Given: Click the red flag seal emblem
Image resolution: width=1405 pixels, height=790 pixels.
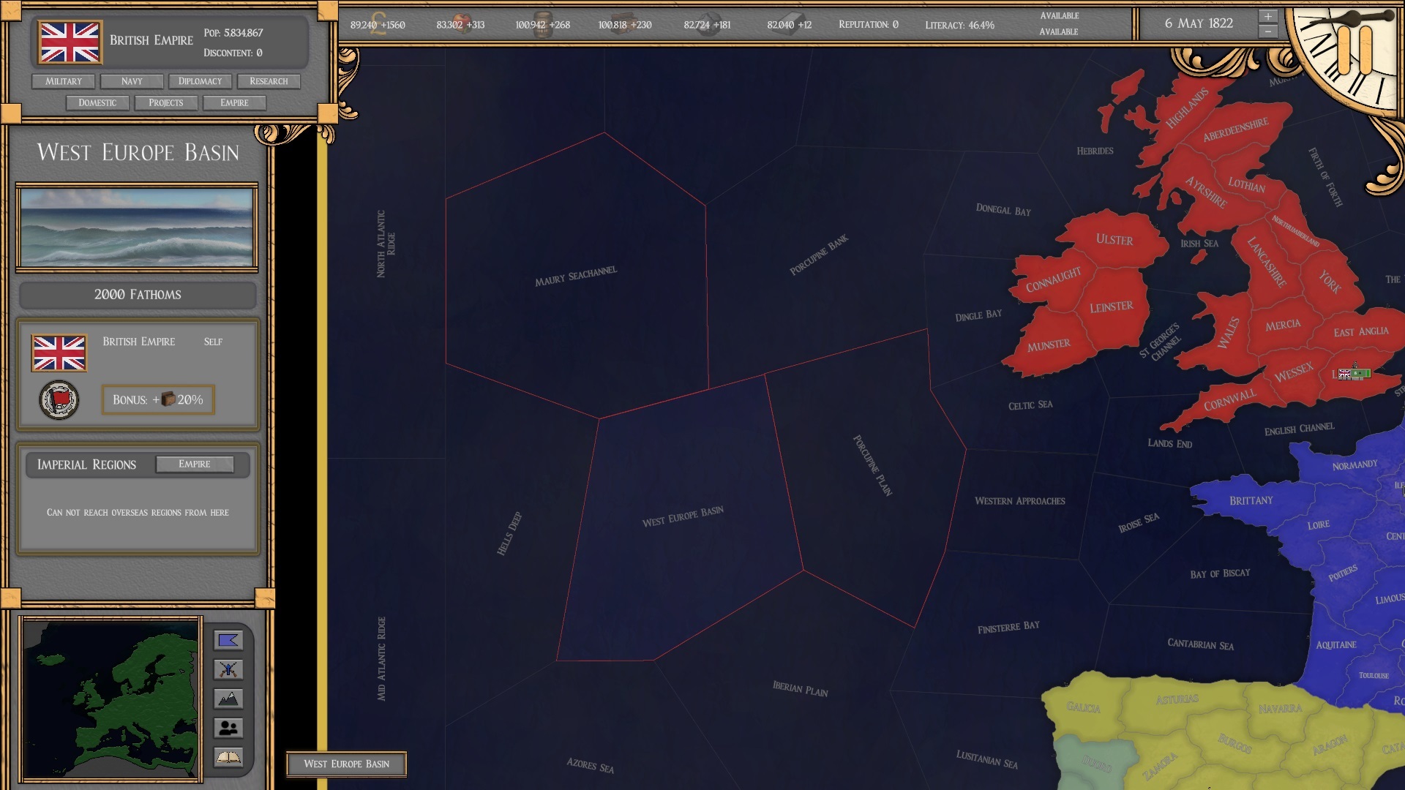Looking at the screenshot, I should click(x=59, y=400).
